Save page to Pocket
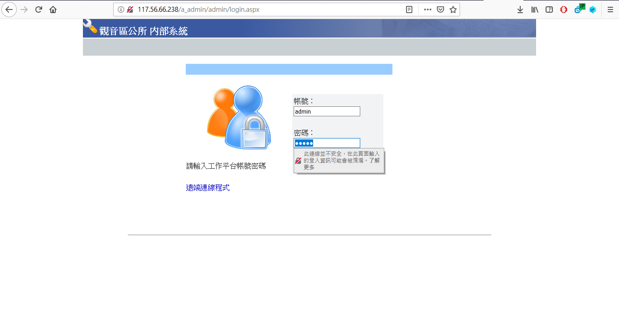Viewport: 619px width, 315px height. pos(440,10)
